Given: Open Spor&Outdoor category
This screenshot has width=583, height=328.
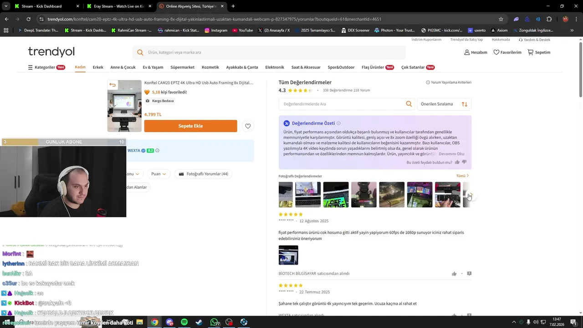Looking at the screenshot, I should [341, 67].
